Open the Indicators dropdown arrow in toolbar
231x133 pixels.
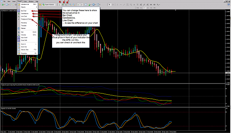[91, 5]
